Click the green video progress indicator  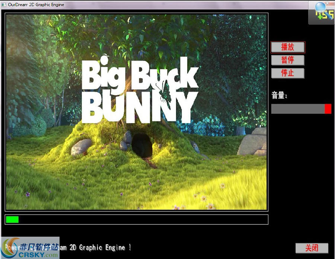(12, 220)
